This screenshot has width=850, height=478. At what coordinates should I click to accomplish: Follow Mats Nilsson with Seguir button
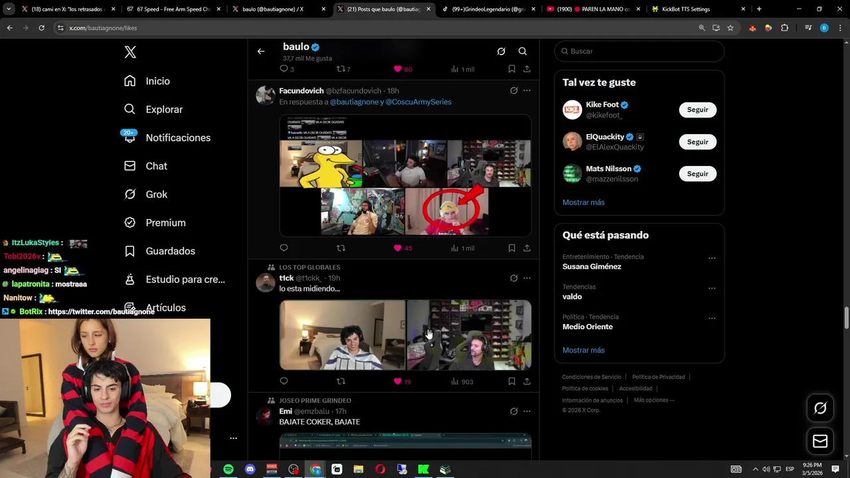pyautogui.click(x=697, y=173)
